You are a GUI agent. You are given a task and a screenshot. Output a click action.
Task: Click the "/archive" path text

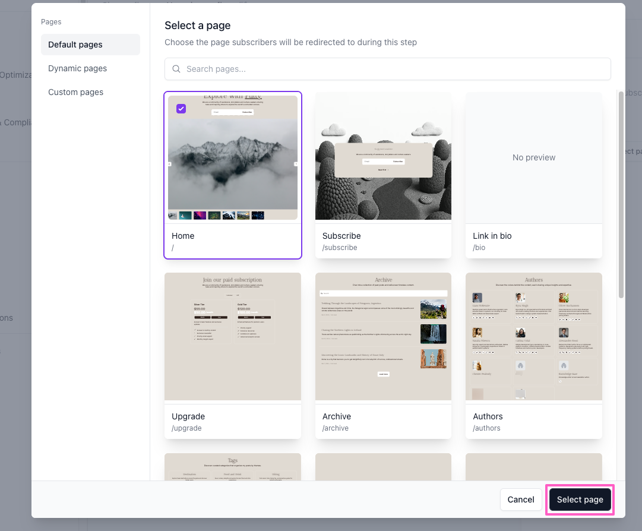[336, 428]
